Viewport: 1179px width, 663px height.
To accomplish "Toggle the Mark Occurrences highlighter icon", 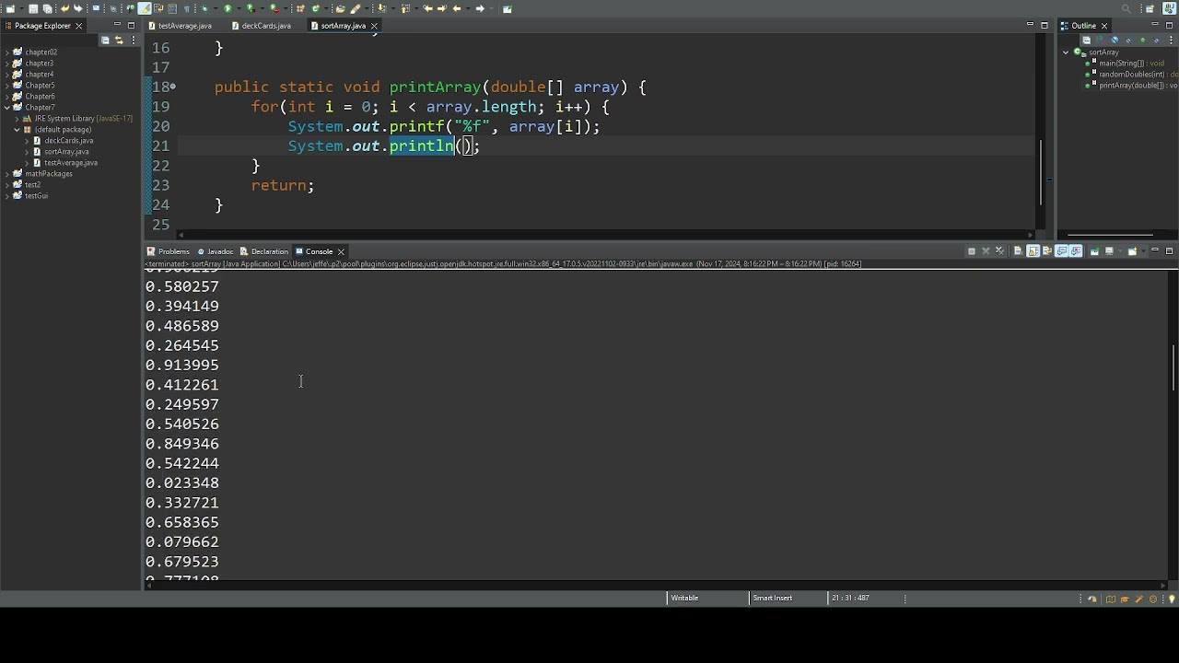I will pos(145,8).
